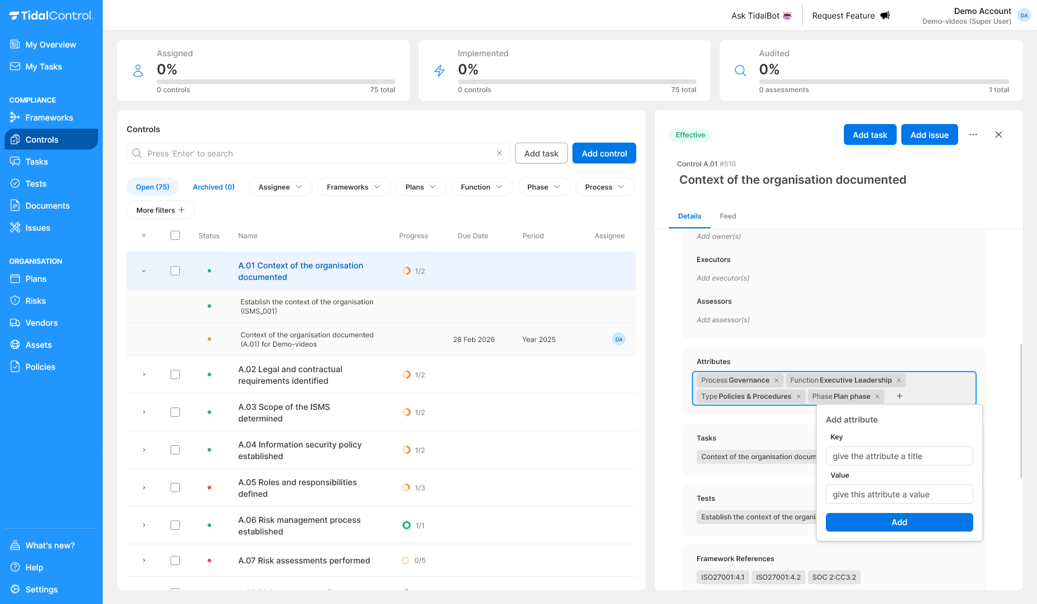Click the Implemented progress bar
The image size is (1037, 604).
tap(577, 81)
